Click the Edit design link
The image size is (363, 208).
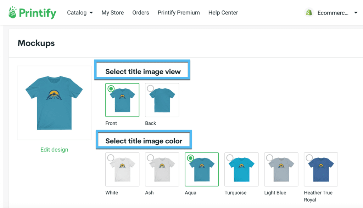click(54, 150)
